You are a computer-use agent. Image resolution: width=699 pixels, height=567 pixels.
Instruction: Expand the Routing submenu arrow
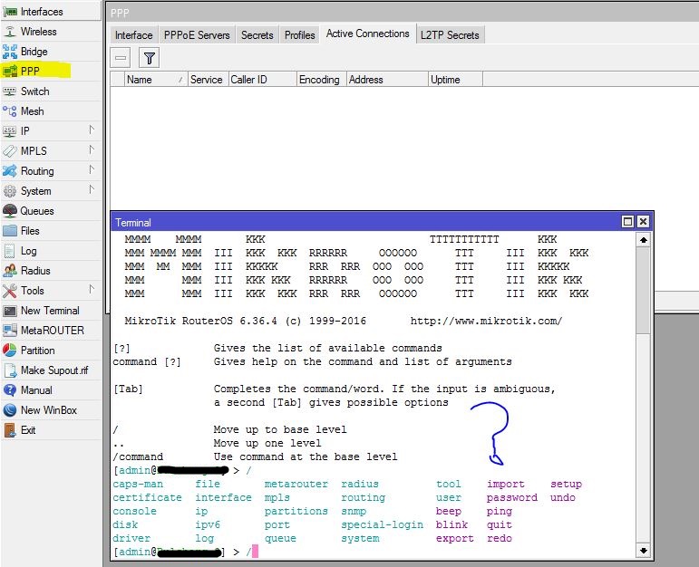click(x=92, y=169)
